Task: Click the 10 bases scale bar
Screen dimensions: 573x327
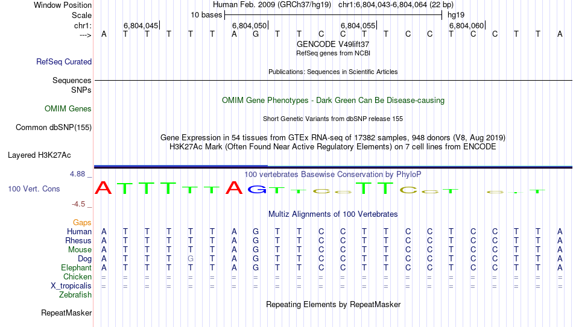Action: click(333, 15)
